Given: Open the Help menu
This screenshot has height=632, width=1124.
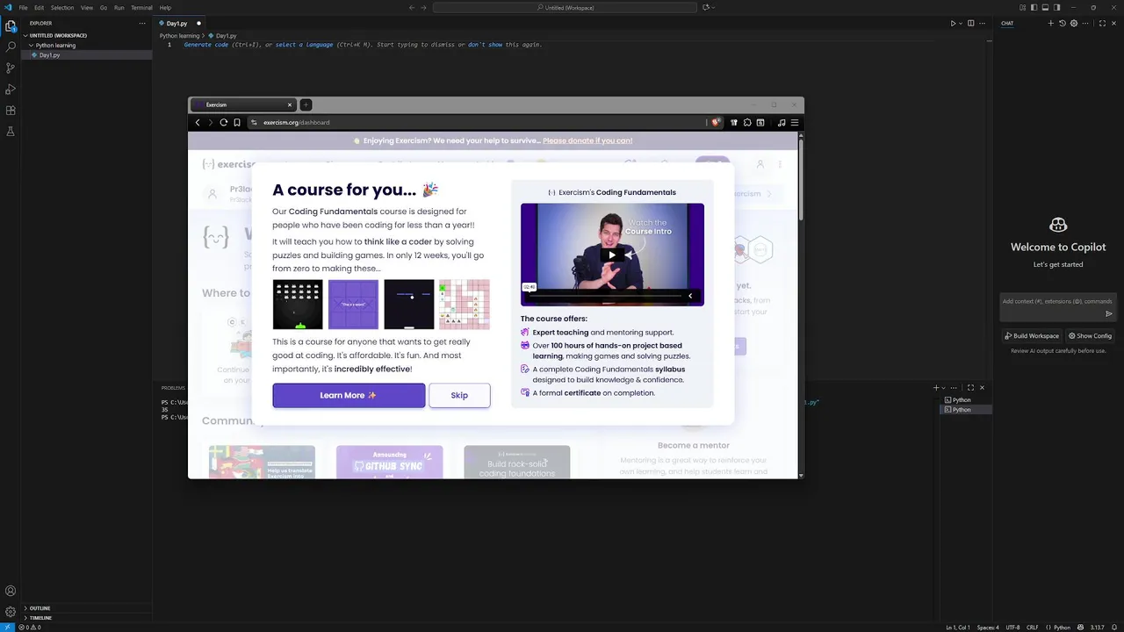Looking at the screenshot, I should (x=165, y=7).
